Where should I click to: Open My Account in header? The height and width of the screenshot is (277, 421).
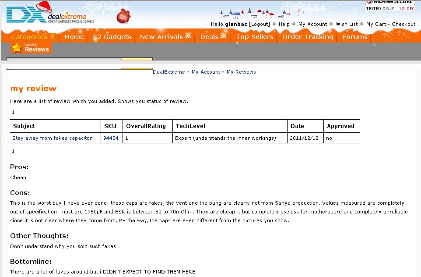click(x=312, y=24)
